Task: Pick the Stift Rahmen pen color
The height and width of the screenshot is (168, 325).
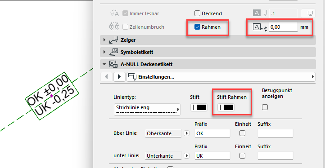Action: click(x=226, y=107)
